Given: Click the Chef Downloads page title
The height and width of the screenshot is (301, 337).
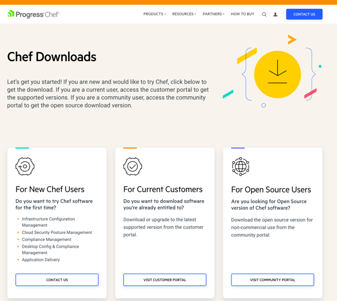Looking at the screenshot, I should coord(52,57).
